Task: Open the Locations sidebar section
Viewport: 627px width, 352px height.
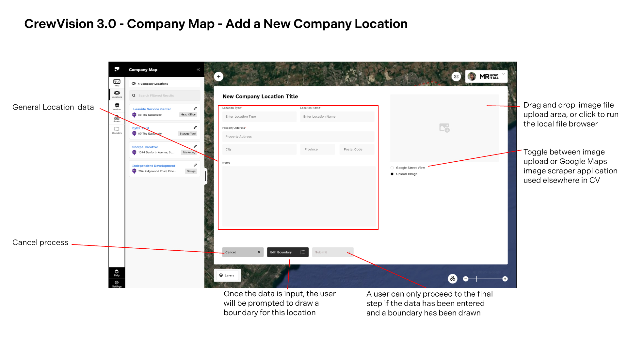Action: [x=117, y=94]
